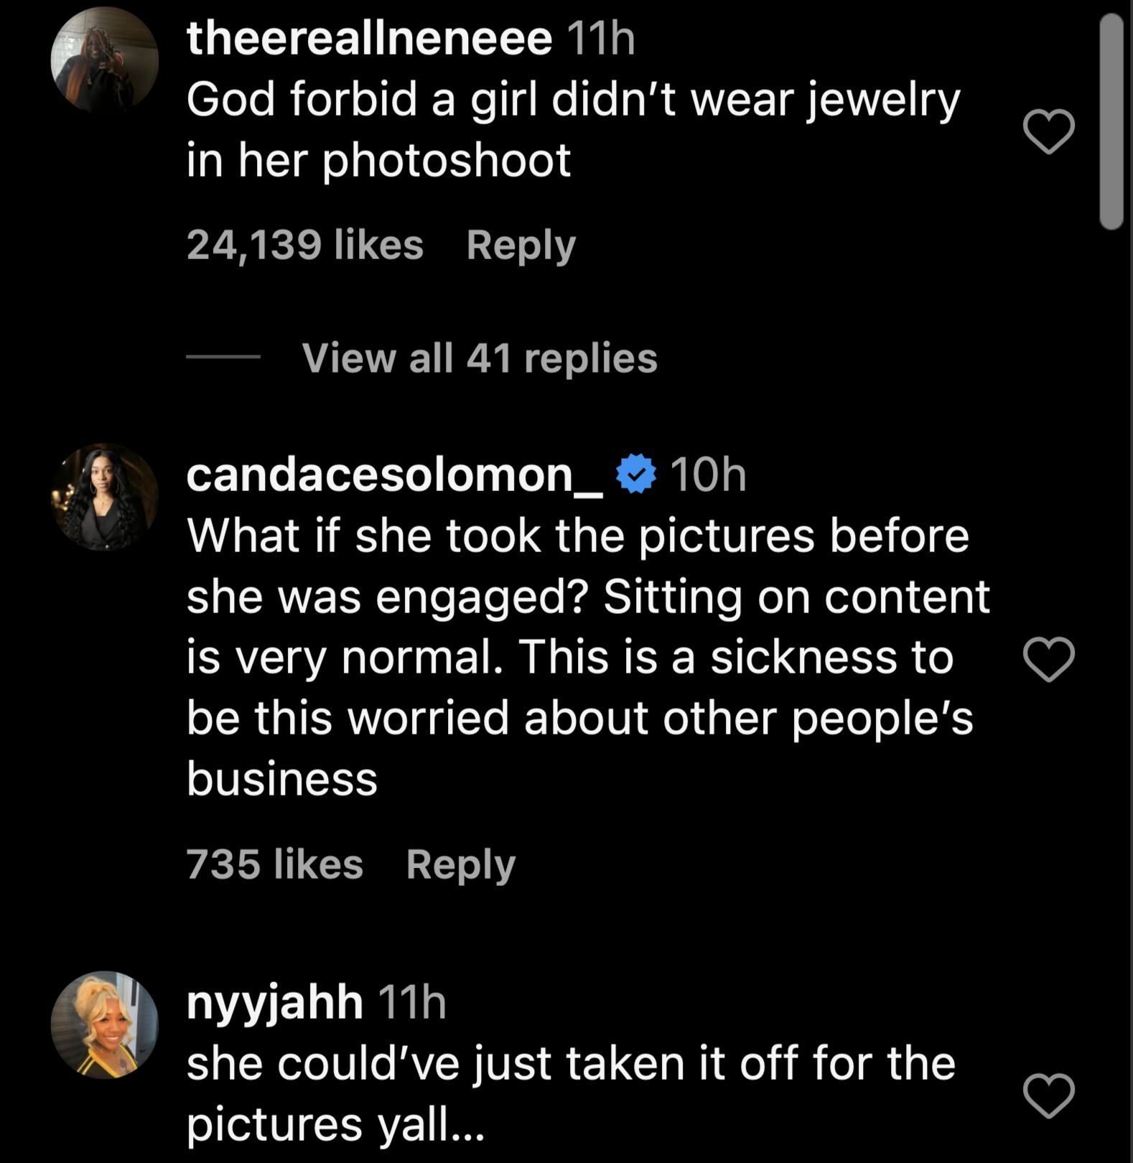Click candacesolomon_'s blue verified badge
The height and width of the screenshot is (1163, 1133).
coord(635,475)
